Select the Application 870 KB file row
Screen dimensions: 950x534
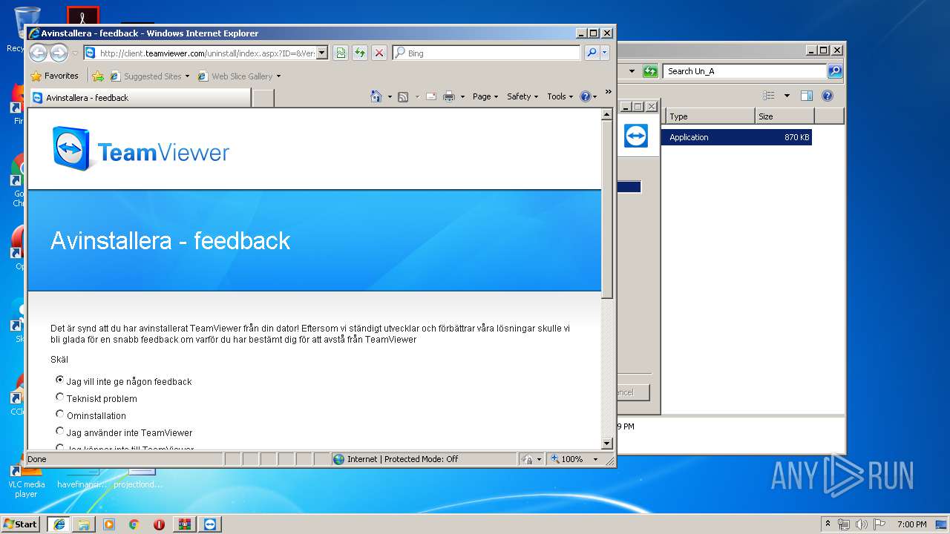[x=738, y=137]
